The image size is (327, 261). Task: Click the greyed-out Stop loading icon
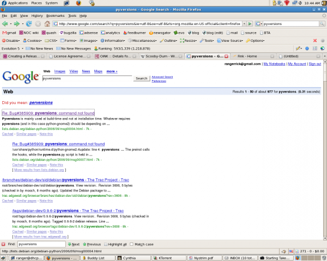coord(38,24)
